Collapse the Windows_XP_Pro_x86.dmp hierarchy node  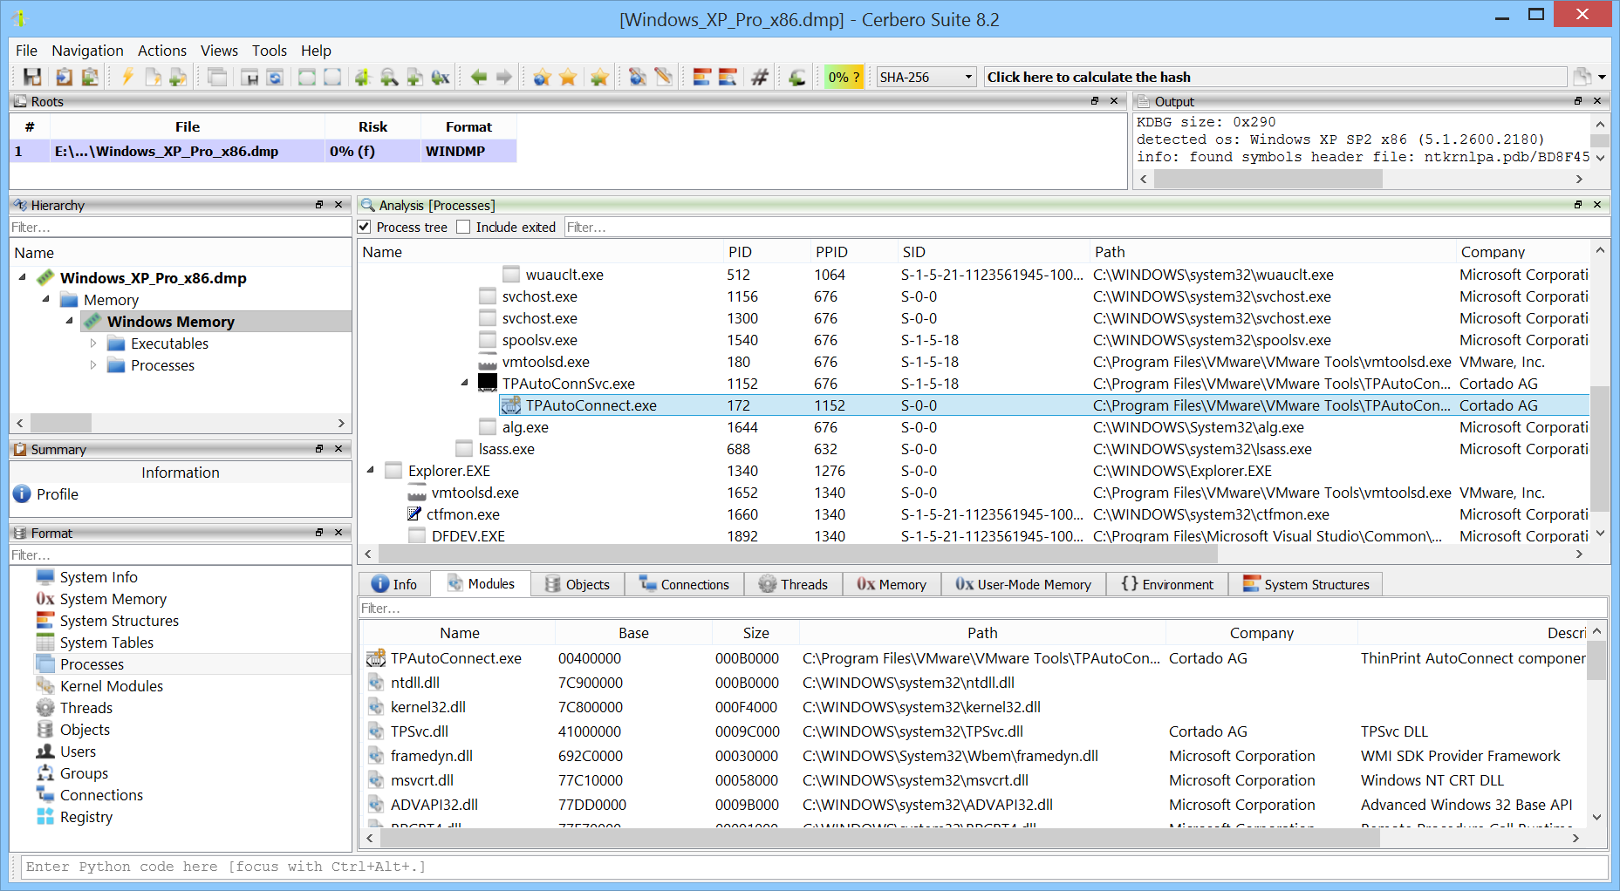(22, 277)
